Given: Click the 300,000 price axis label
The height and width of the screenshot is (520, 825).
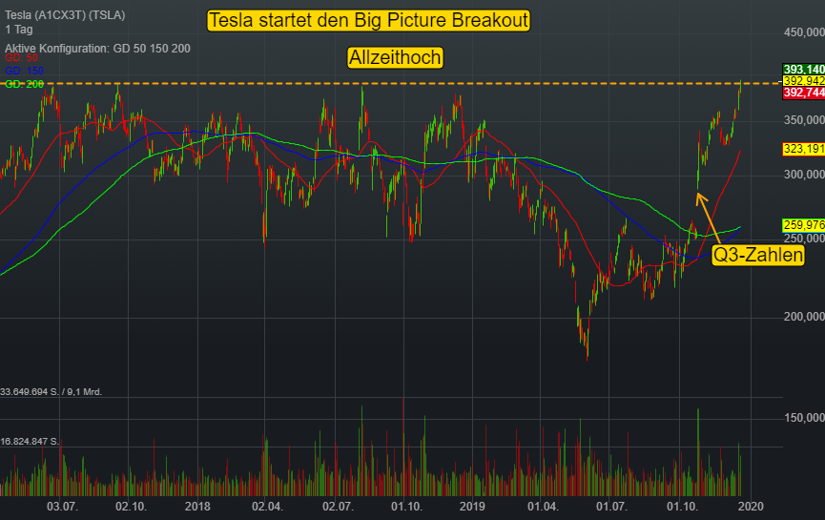Looking at the screenshot, I should 804,175.
